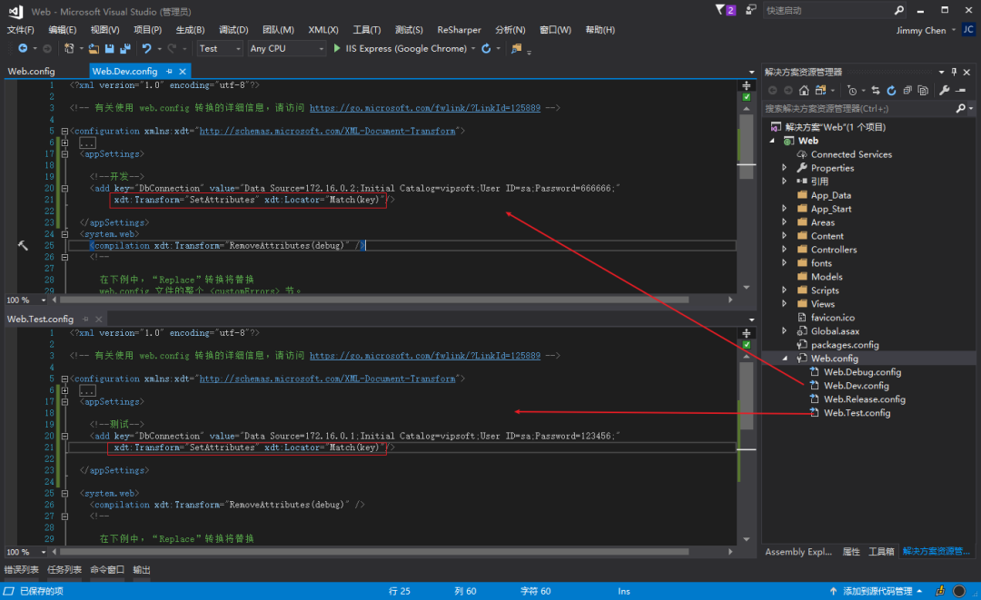Open the Any CPU platform dropdown
Viewport: 981px width, 600px height.
(x=286, y=48)
